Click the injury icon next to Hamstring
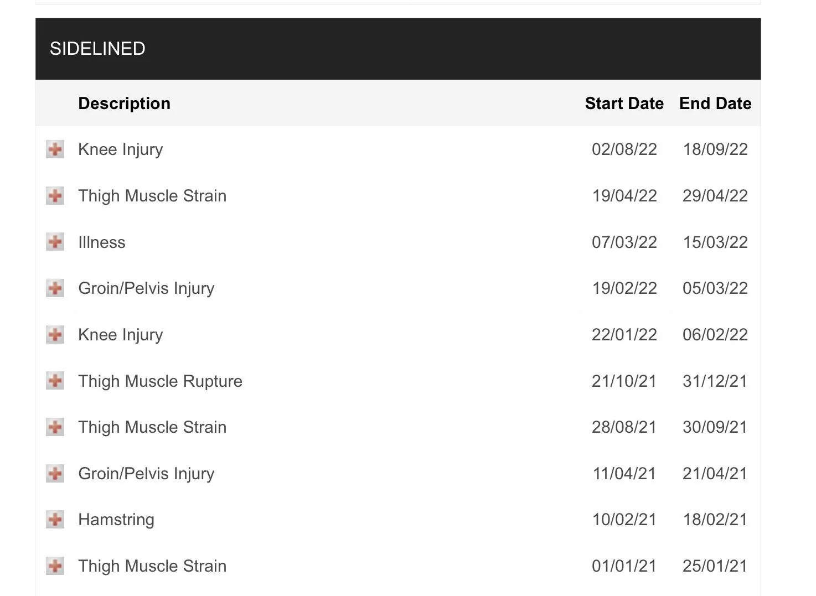Image resolution: width=816 pixels, height=596 pixels. (x=55, y=519)
